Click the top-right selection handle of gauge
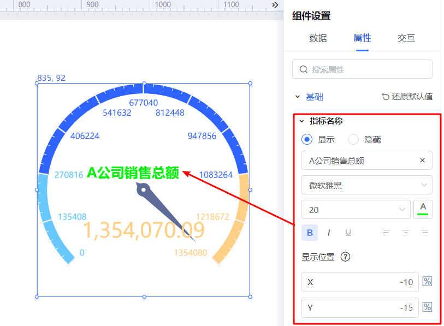 250,83
